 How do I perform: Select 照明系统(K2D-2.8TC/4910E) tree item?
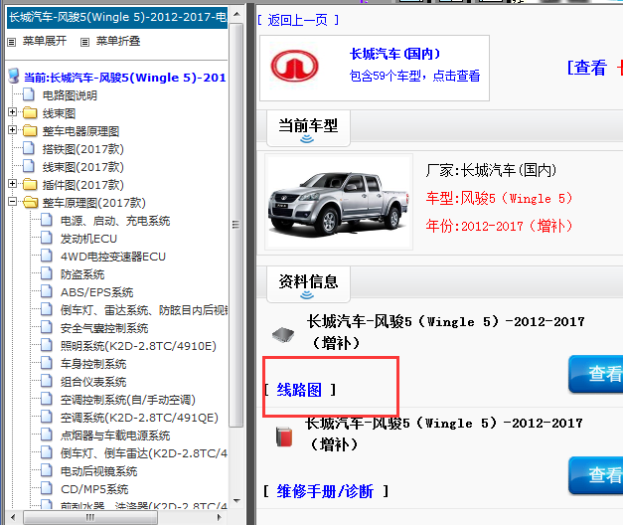138,346
